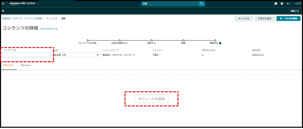Expand the JA language dropdown

(289, 4)
